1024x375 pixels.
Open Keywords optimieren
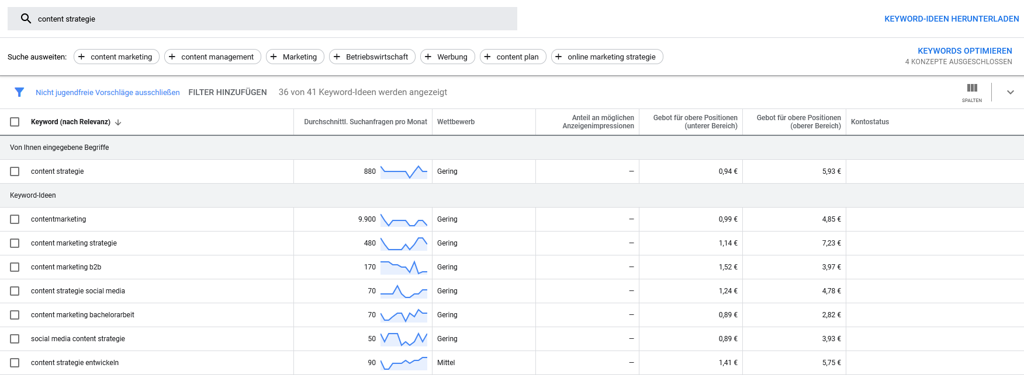pyautogui.click(x=964, y=51)
